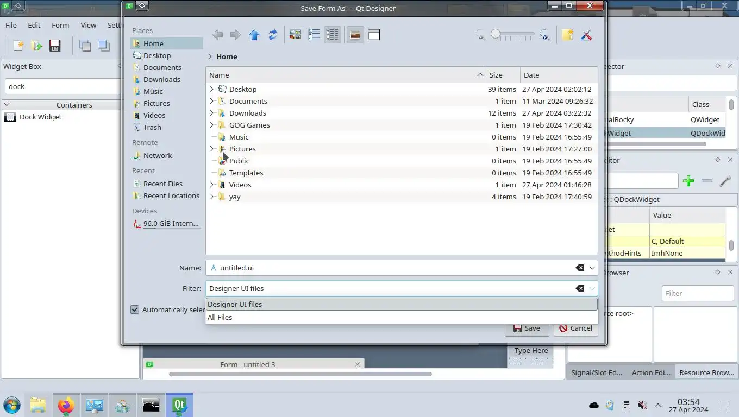This screenshot has height=417, width=739.
Task: Select Documents in Places
Action: [x=167, y=67]
